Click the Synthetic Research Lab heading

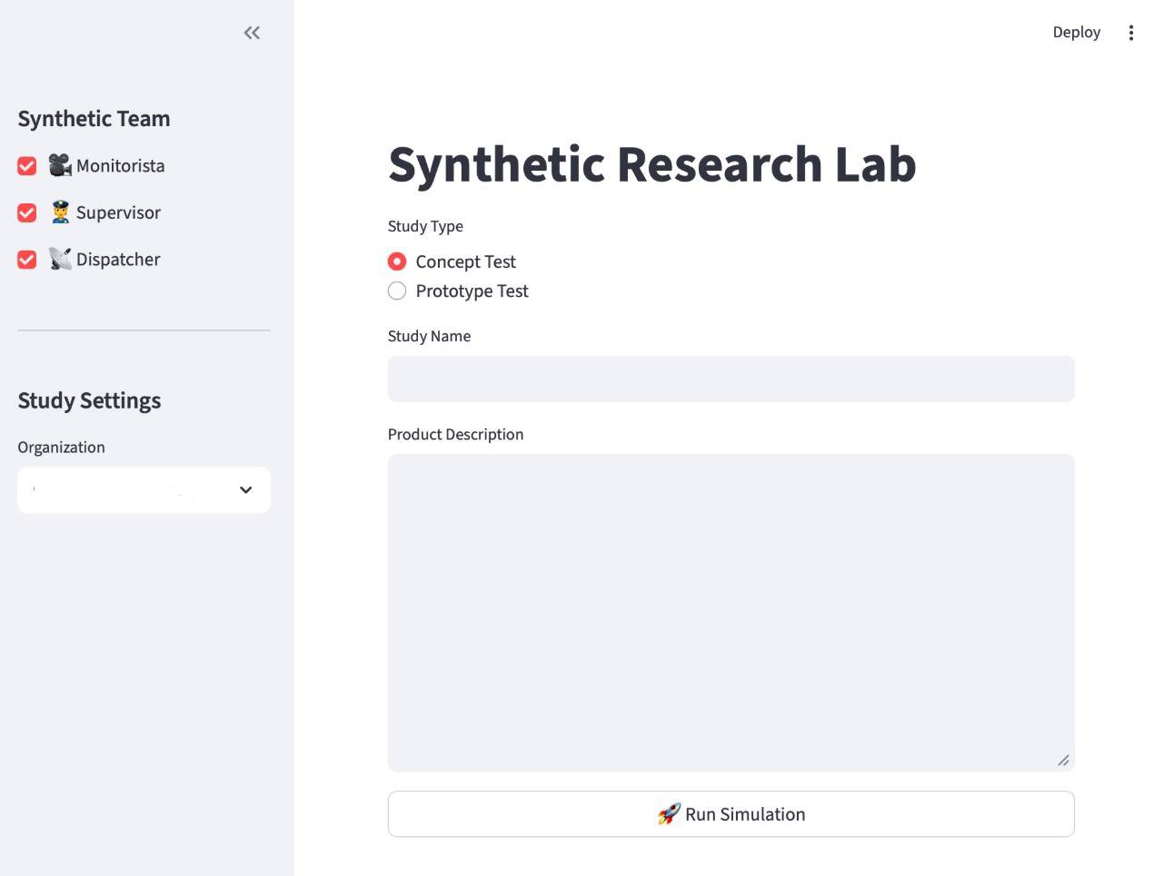(x=652, y=164)
